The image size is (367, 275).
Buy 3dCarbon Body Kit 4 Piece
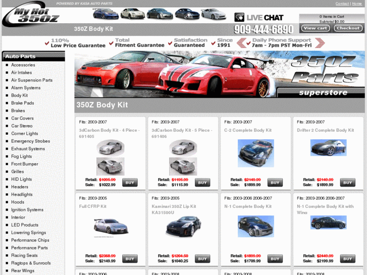(x=130, y=183)
